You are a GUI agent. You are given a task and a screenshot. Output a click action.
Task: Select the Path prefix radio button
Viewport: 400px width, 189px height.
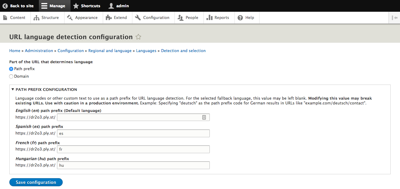[x=11, y=69]
